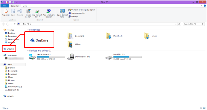207x110 pixels.
Task: Click the quick access Properties icon in title bar
Action: (x=7, y=2)
